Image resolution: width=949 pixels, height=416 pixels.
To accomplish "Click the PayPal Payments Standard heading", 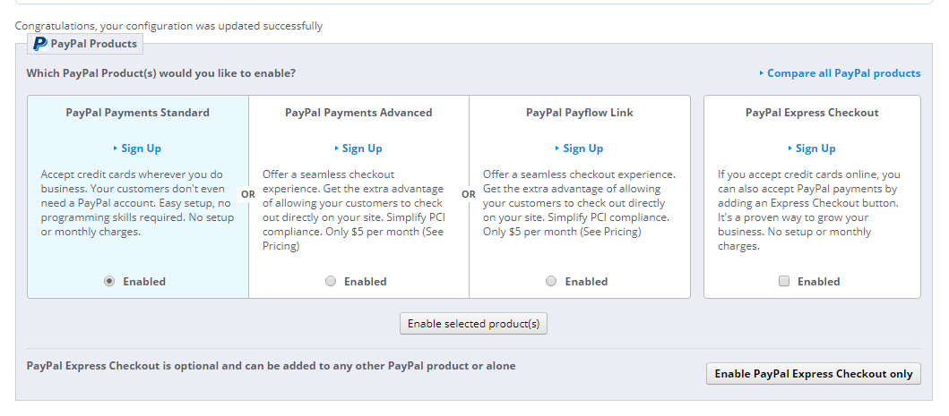I will pos(137,113).
